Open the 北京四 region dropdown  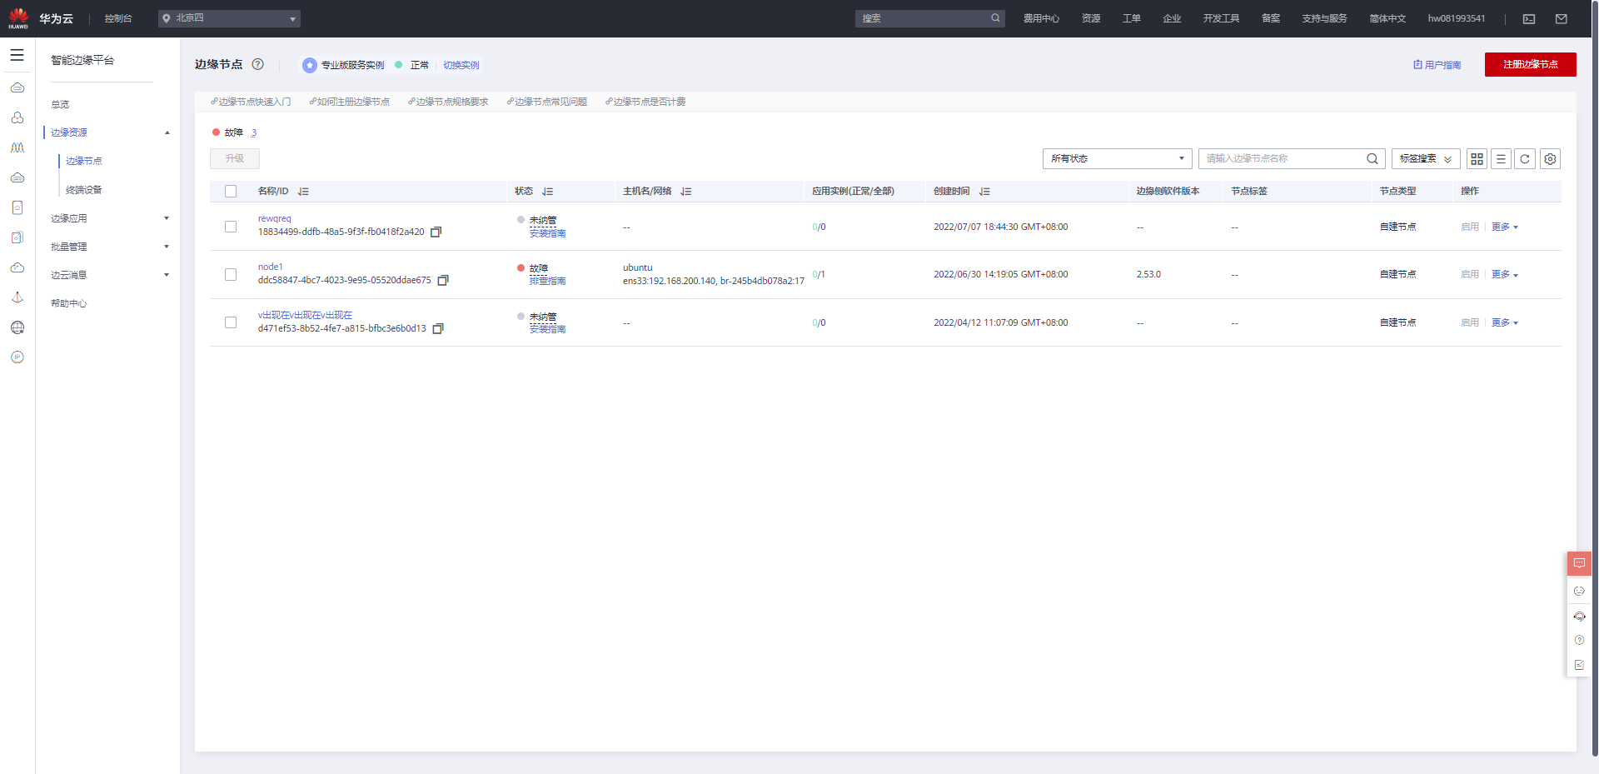(230, 18)
